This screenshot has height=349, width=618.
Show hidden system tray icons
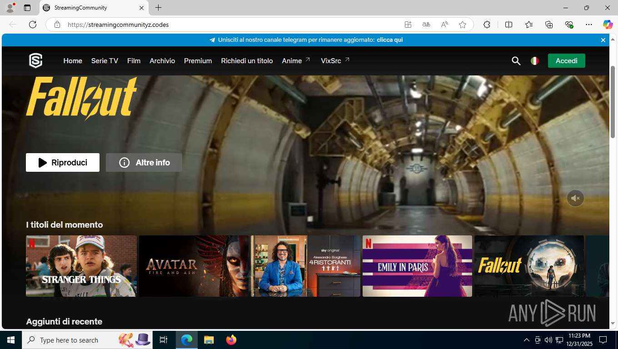527,340
